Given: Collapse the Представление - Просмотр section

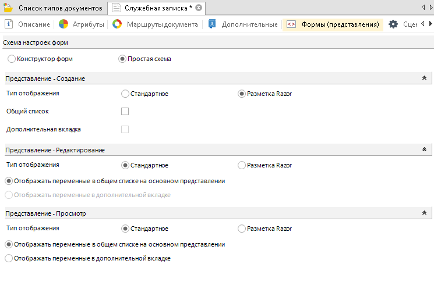Looking at the screenshot, I should coord(424,213).
